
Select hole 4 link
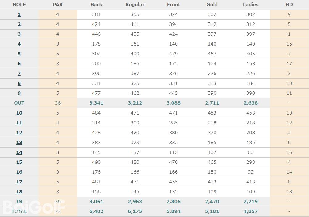pos(19,44)
